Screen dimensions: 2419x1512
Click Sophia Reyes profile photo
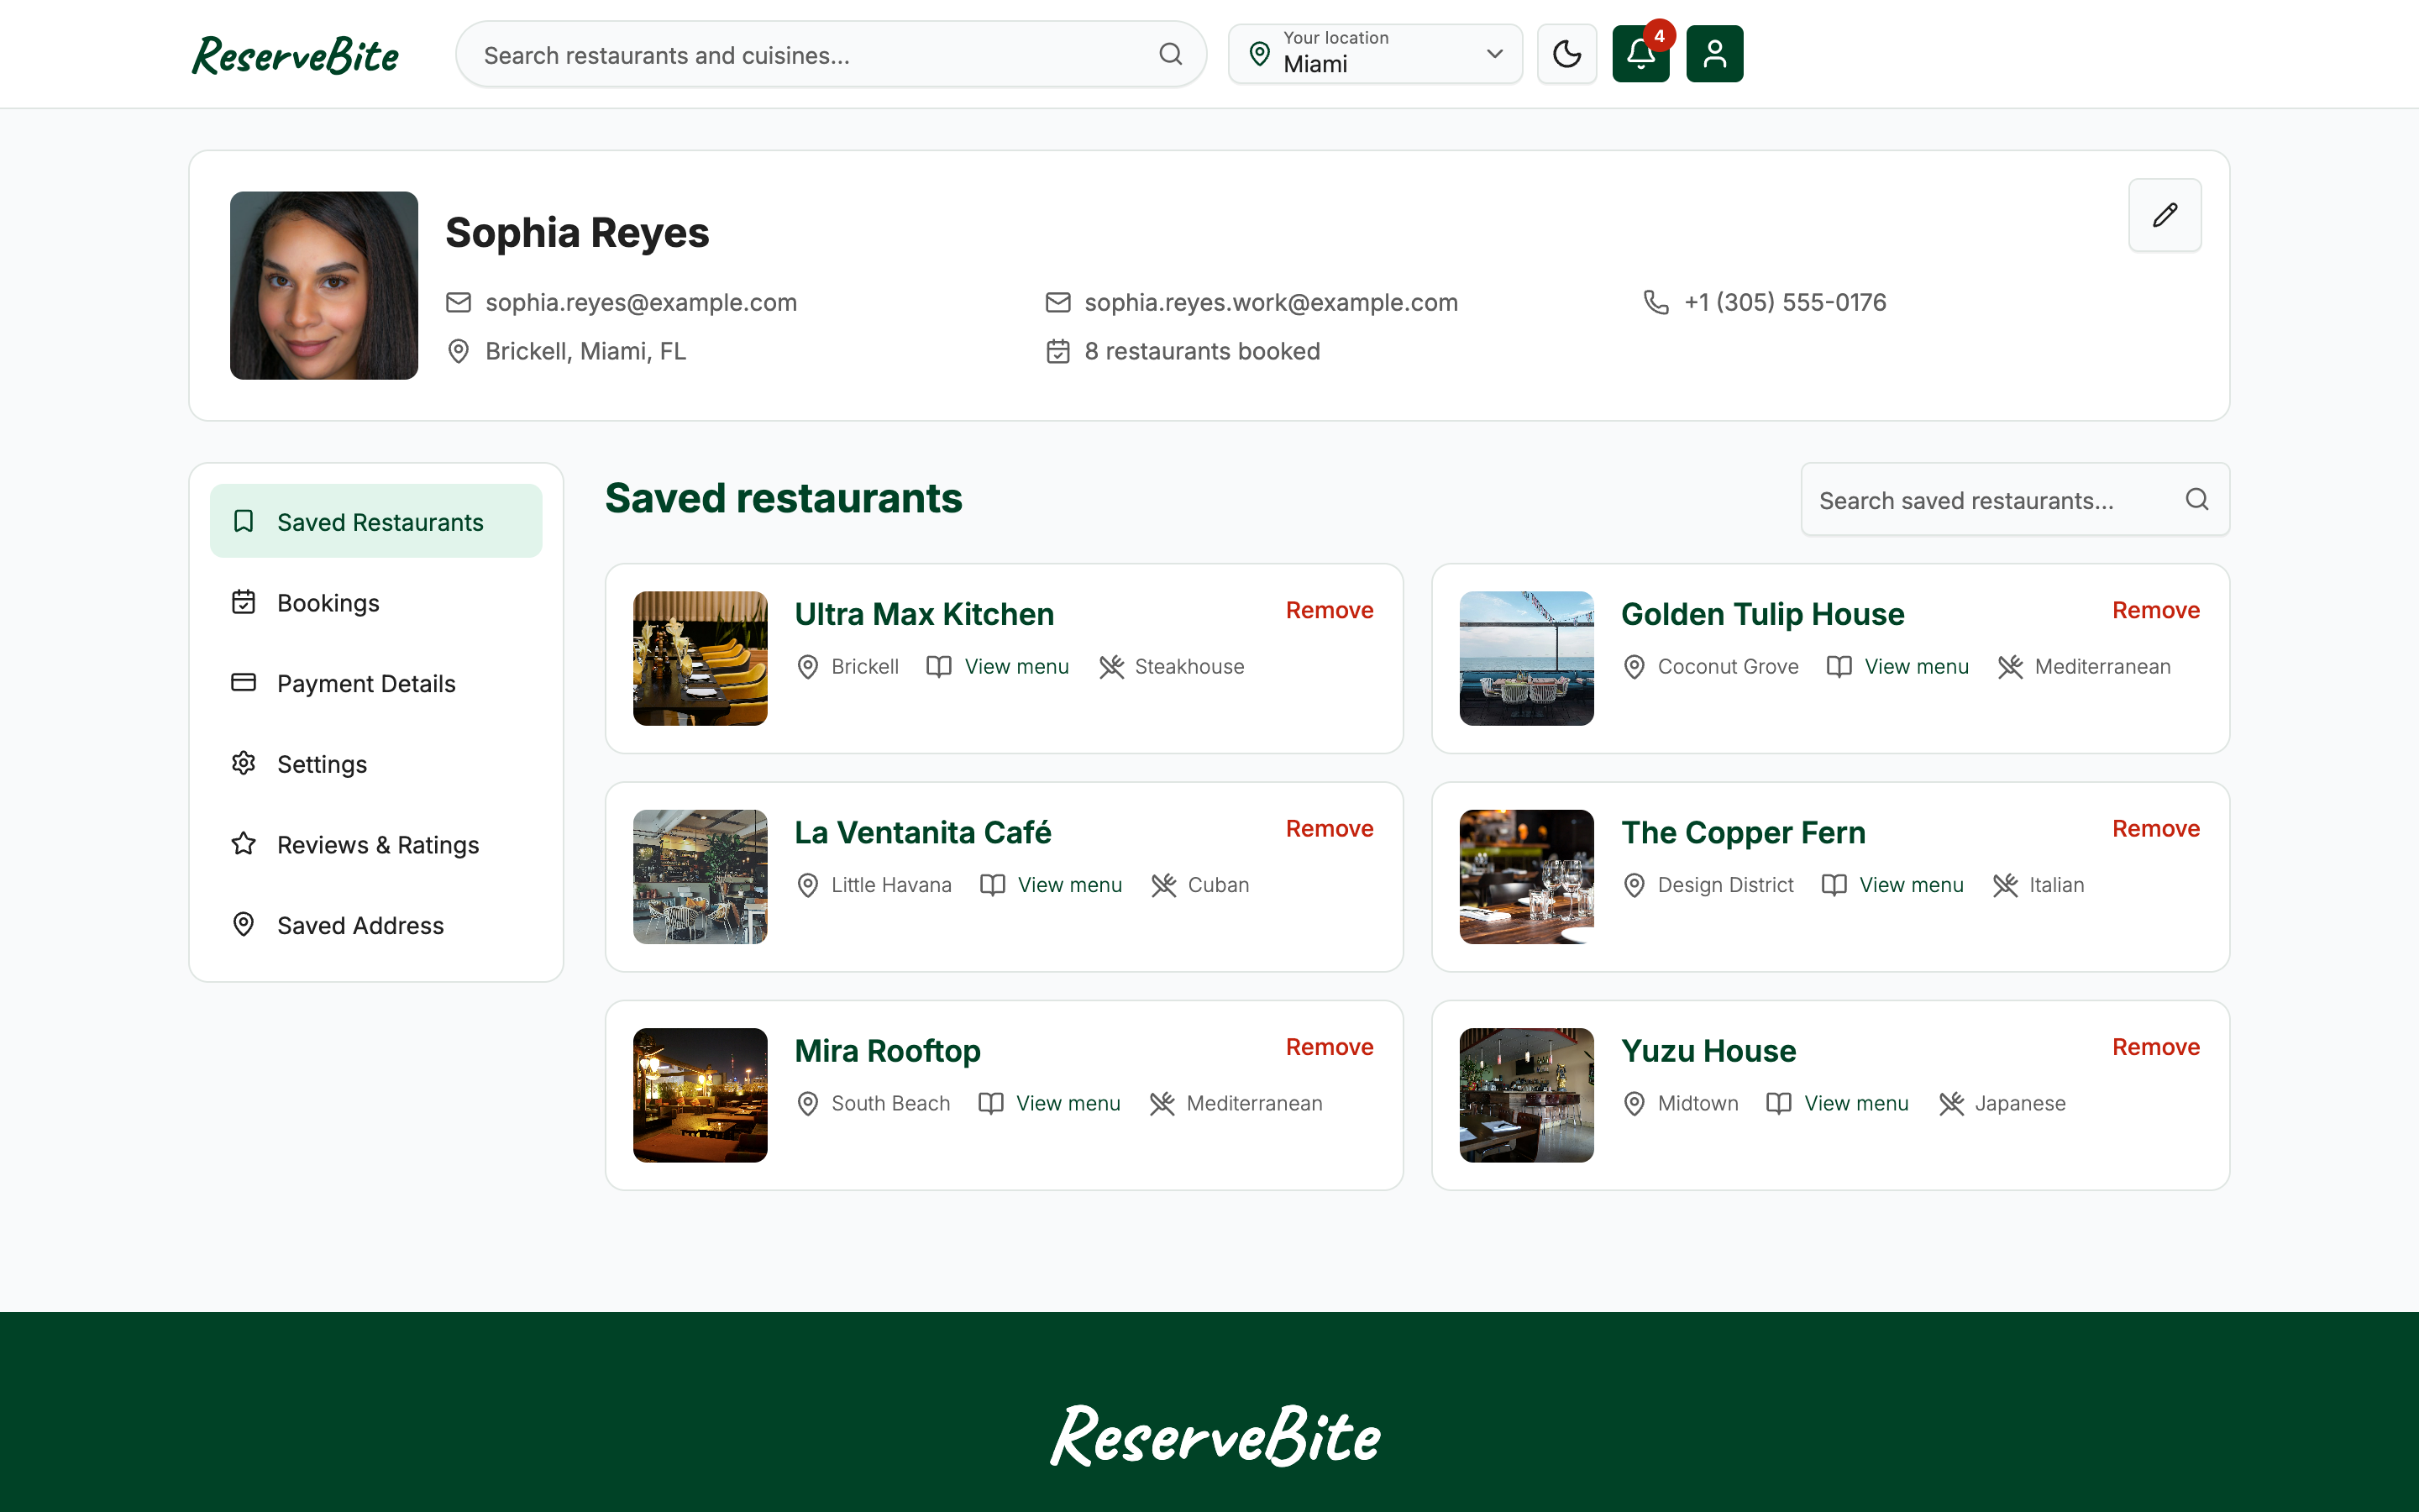click(x=324, y=285)
